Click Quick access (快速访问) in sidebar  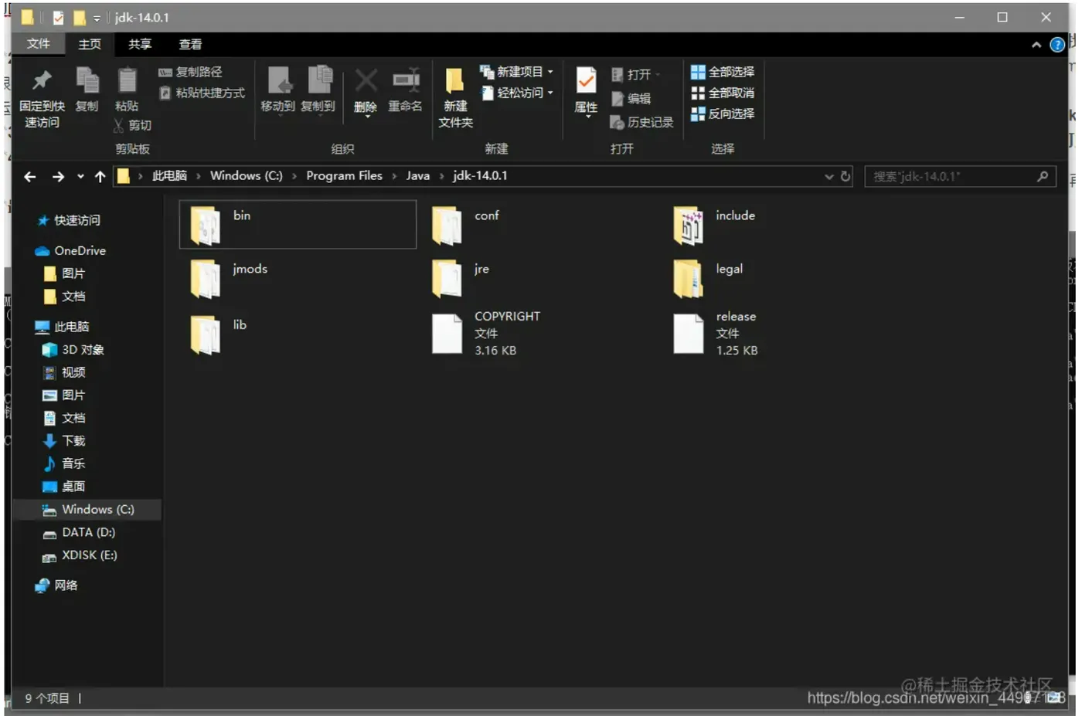(x=69, y=220)
